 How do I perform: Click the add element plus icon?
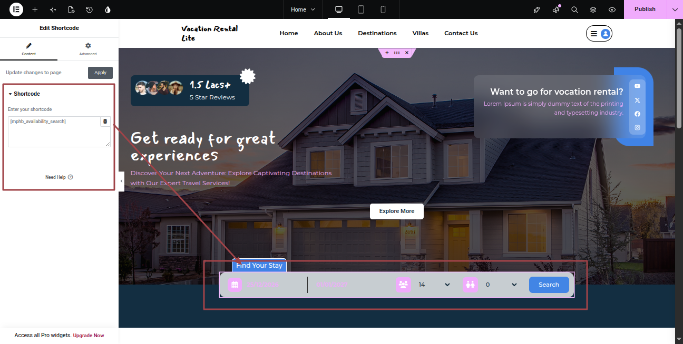pos(35,9)
